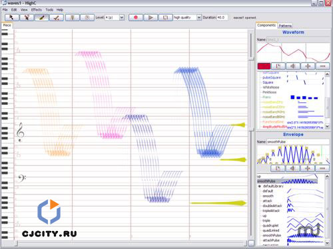Select the attackPulse envelope
333x249 pixels.
(271, 240)
